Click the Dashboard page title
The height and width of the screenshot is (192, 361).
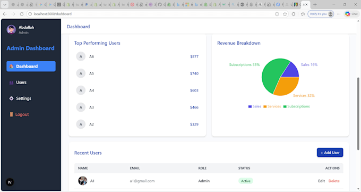pos(78,27)
